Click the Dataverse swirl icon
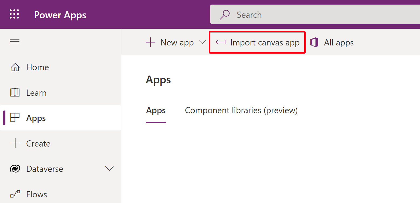420x203 pixels. [15, 169]
